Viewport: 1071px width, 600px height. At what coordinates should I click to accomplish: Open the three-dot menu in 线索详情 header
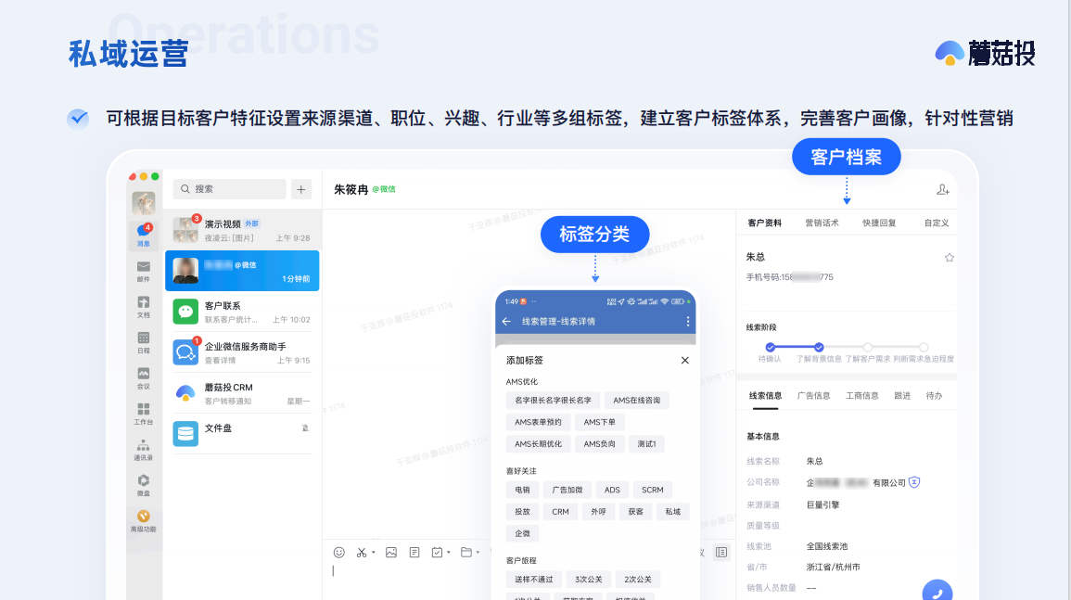[687, 322]
